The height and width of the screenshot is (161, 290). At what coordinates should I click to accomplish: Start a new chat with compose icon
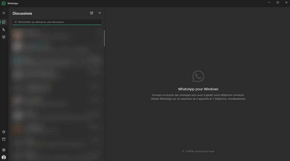tap(91, 13)
